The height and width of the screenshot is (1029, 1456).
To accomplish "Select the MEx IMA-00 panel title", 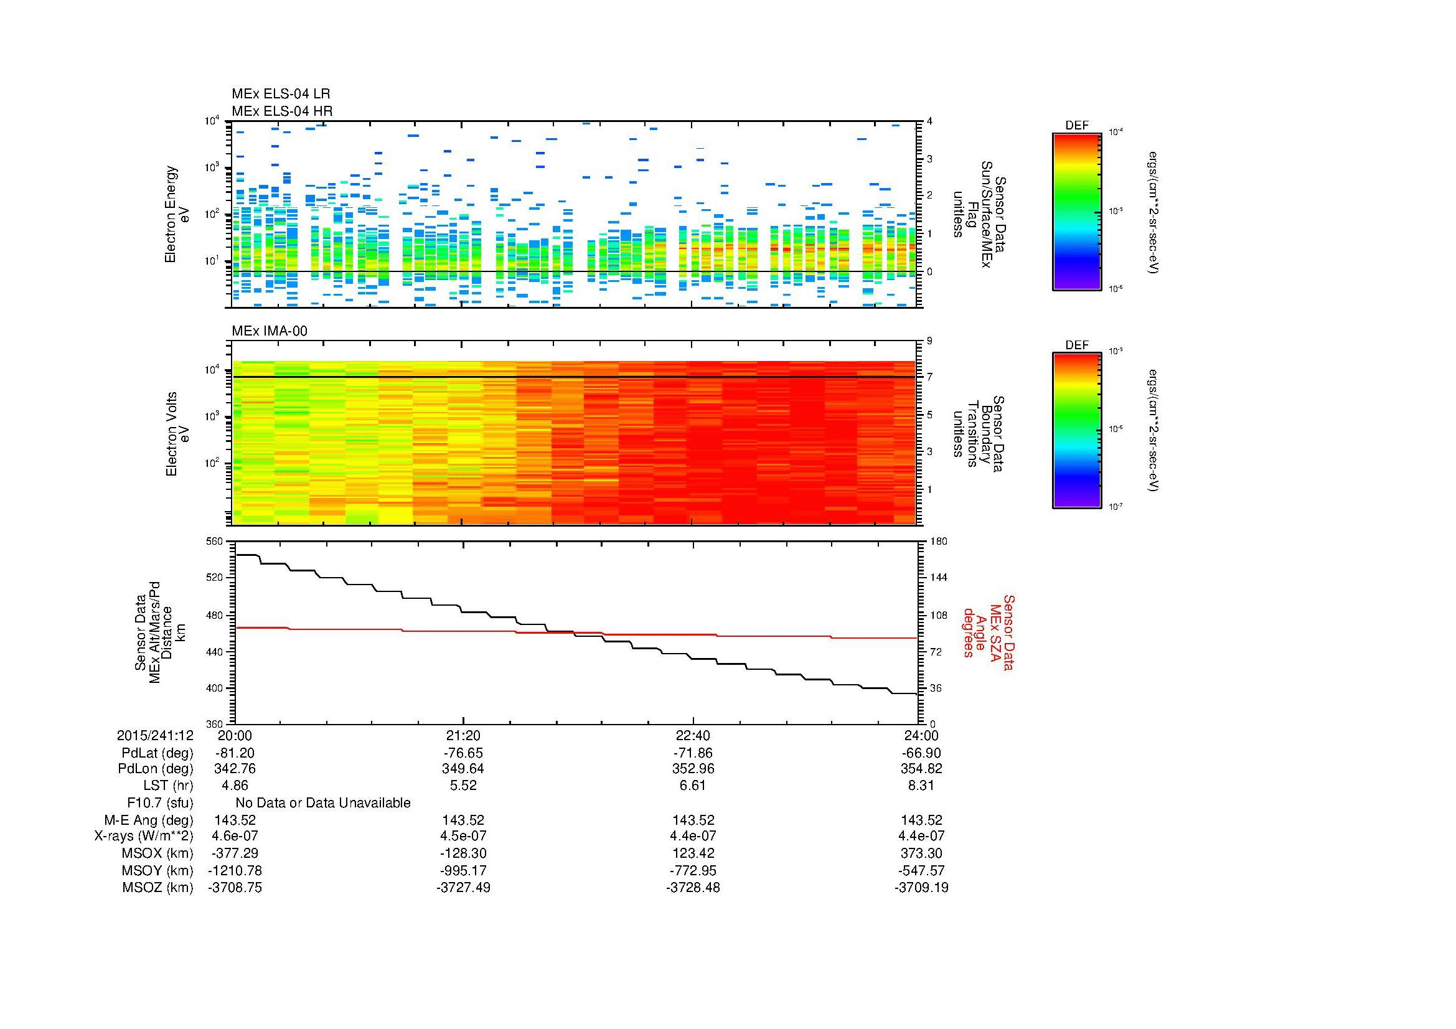I will pyautogui.click(x=270, y=331).
